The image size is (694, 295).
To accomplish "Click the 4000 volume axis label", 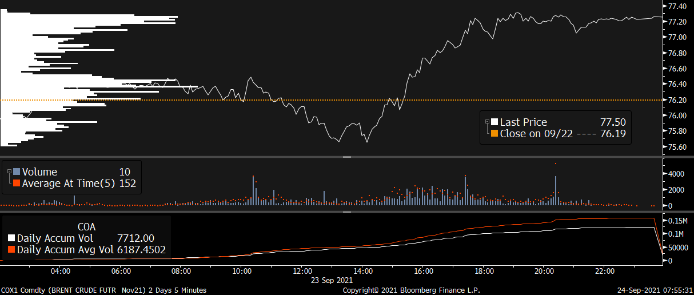I will tap(676, 174).
